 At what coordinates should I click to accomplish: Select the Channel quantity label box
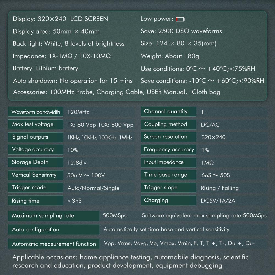pos(168,112)
